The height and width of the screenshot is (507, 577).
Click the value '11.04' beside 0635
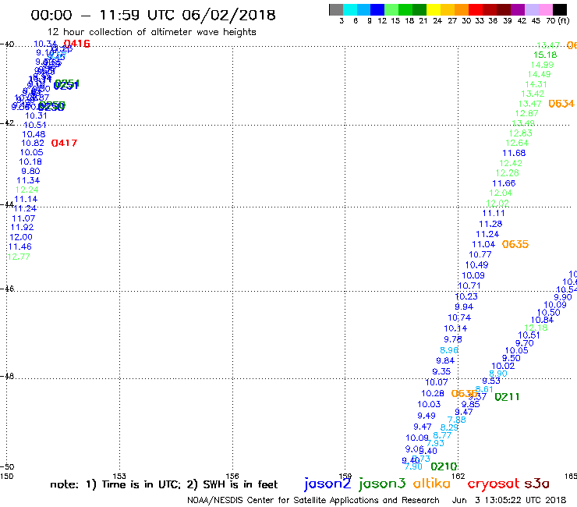(x=483, y=244)
